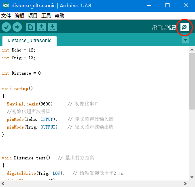Image resolution: width=195 pixels, height=187 pixels.
Task: Click the comment '//初始化超声波引脚'
Action: [29, 112]
